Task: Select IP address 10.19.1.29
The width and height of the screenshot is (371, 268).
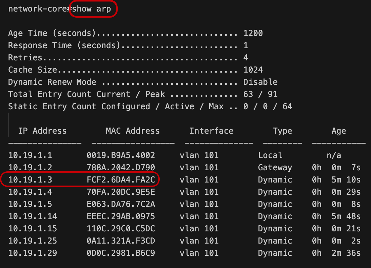Action: pos(33,253)
